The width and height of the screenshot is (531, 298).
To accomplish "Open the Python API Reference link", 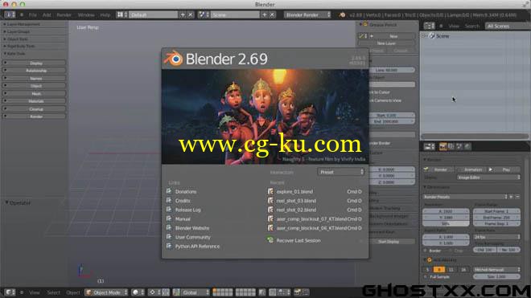I will tap(197, 247).
